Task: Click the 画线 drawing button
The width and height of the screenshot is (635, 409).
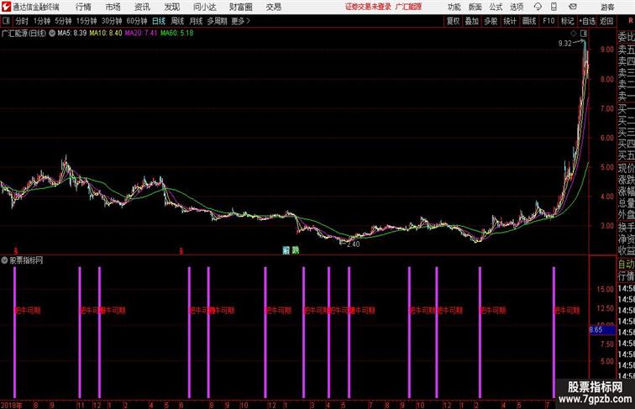Action: tap(529, 21)
